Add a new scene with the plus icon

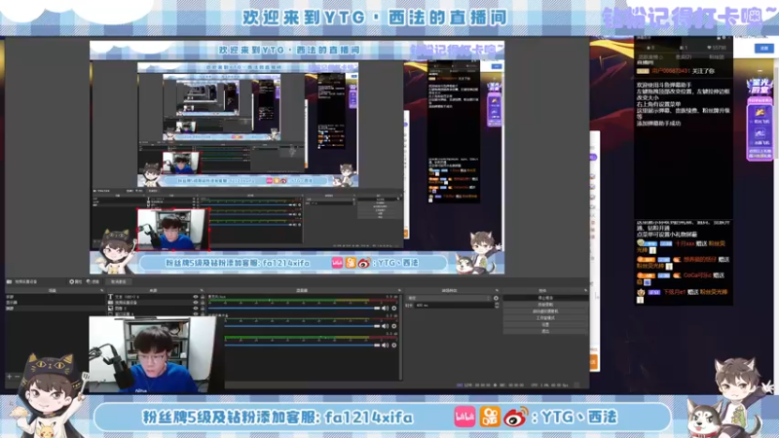pyautogui.click(x=9, y=377)
